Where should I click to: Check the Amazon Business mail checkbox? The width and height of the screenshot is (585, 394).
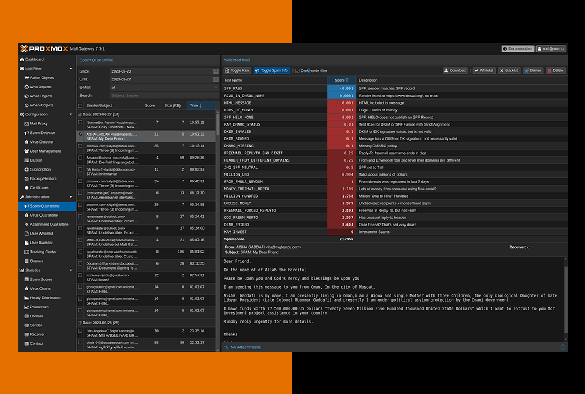pyautogui.click(x=80, y=158)
